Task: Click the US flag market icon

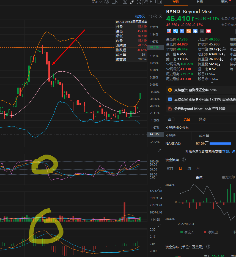Action: click(x=169, y=31)
